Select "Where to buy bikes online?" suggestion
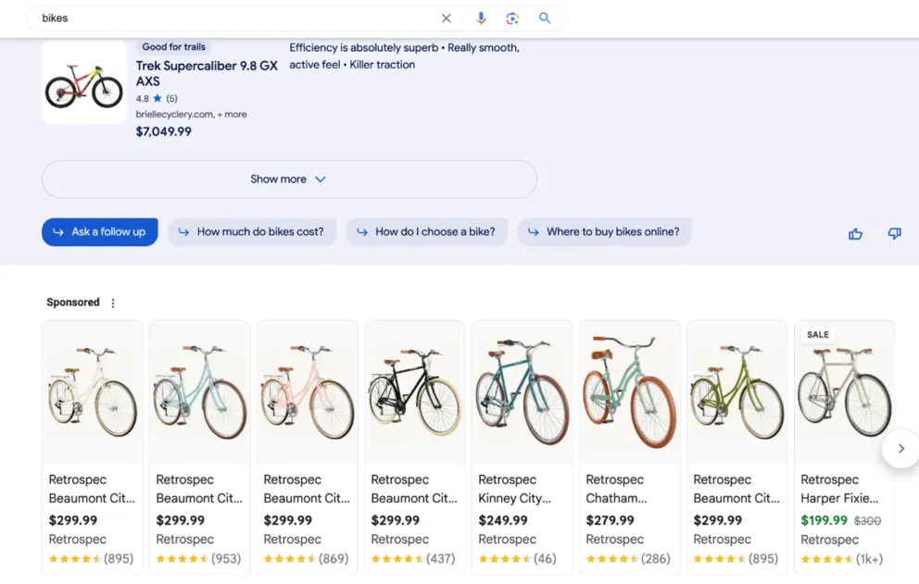This screenshot has height=584, width=919. coord(604,232)
